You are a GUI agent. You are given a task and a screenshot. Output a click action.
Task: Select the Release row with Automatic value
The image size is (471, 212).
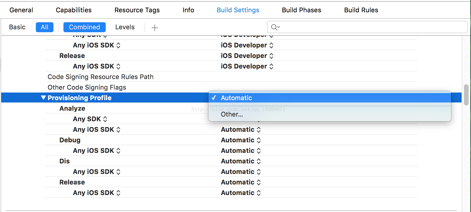[231, 182]
